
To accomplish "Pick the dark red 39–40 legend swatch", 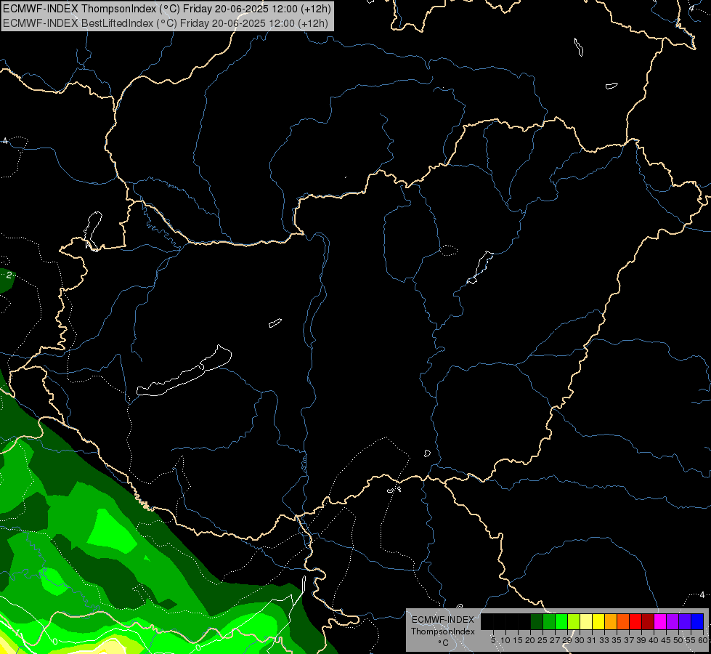I will coord(648,621).
